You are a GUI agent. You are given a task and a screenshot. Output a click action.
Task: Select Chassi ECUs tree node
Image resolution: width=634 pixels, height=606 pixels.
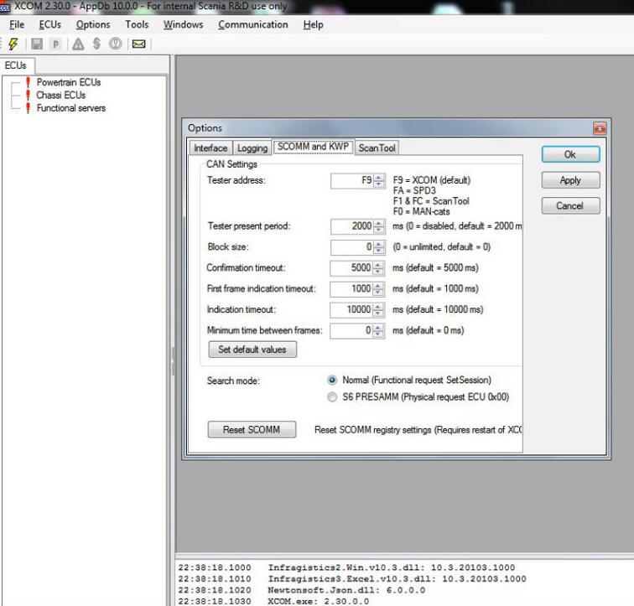pos(60,96)
